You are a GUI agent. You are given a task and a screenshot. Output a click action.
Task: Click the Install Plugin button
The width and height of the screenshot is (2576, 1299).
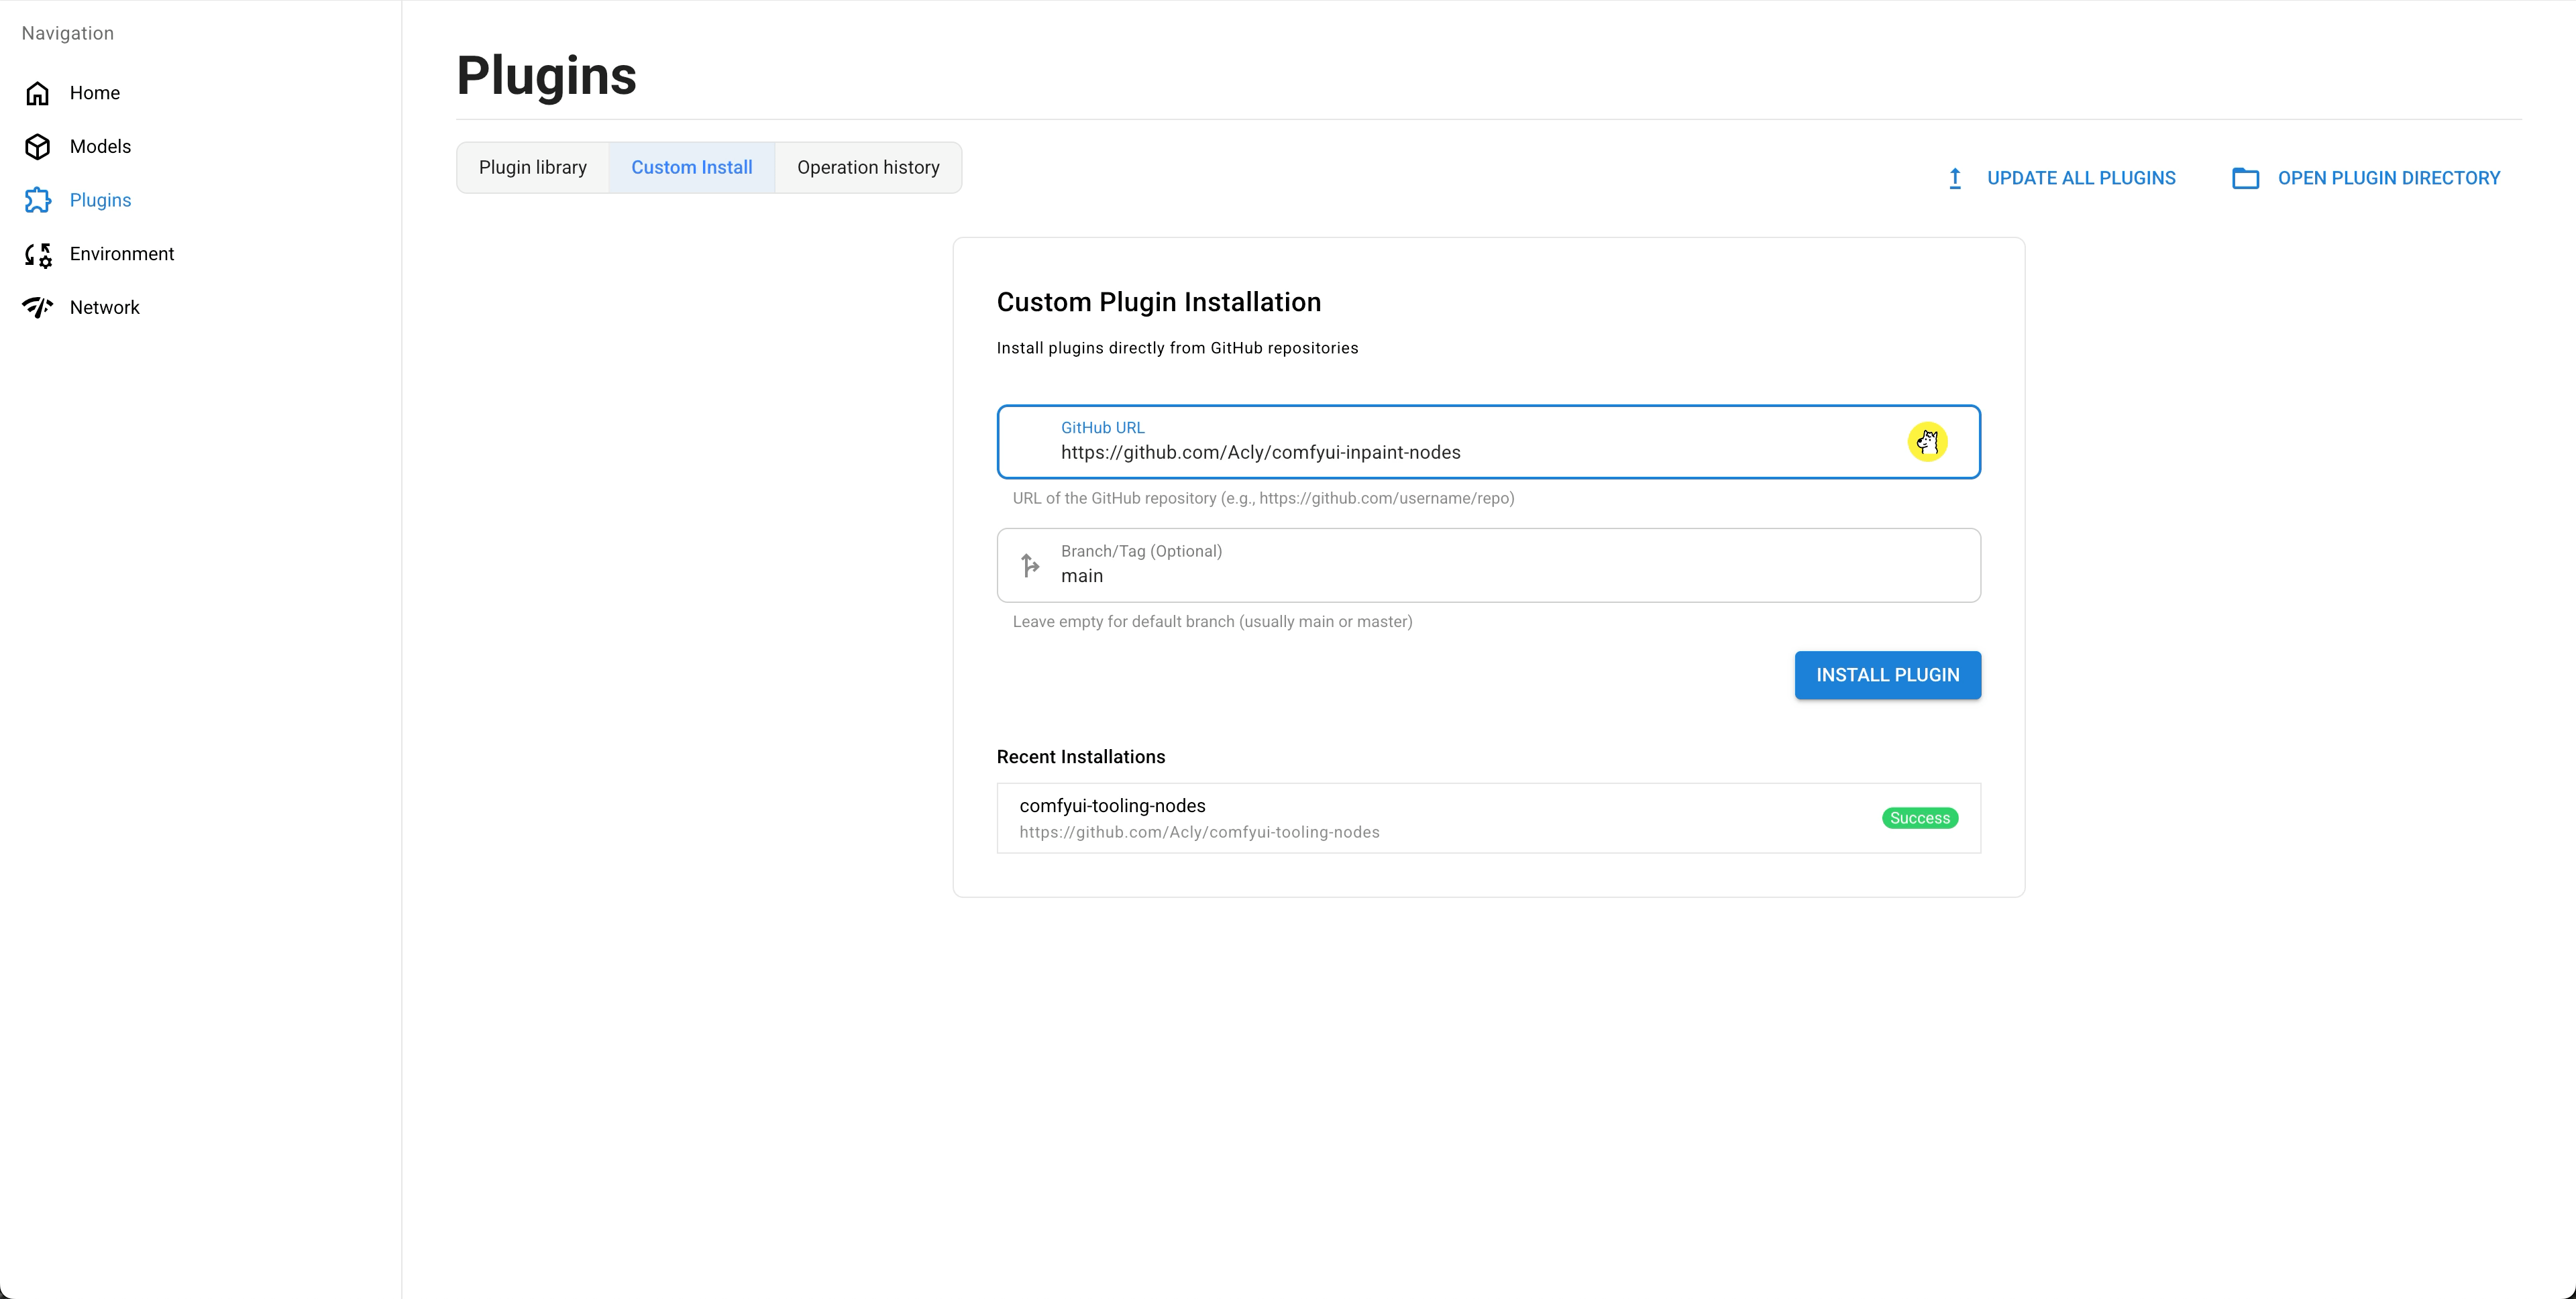1887,674
